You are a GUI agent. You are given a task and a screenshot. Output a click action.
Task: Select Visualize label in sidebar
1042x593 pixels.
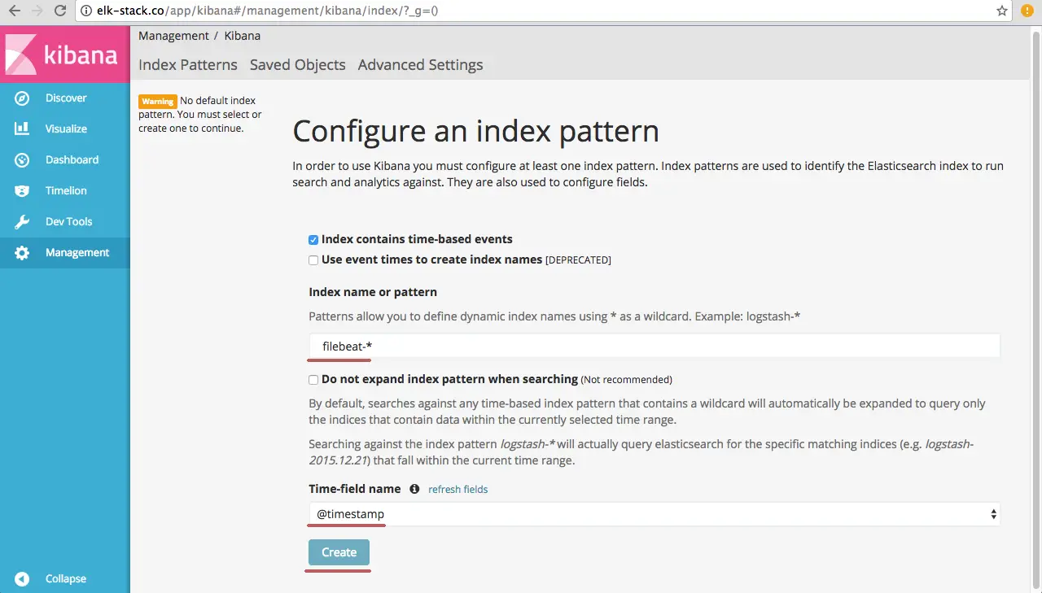pyautogui.click(x=66, y=129)
